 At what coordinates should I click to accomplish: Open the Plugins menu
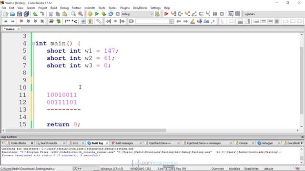(125, 8)
